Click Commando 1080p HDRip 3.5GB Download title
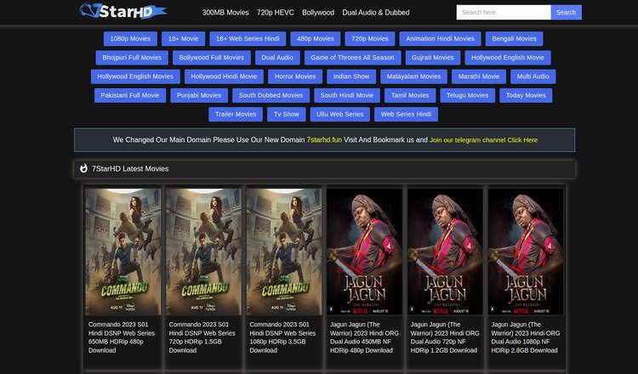 (282, 337)
